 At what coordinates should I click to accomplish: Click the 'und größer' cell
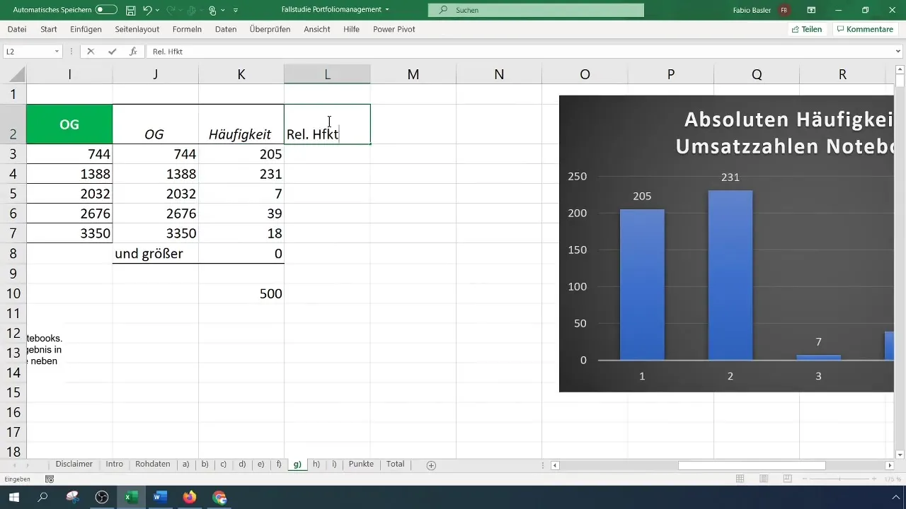click(156, 254)
